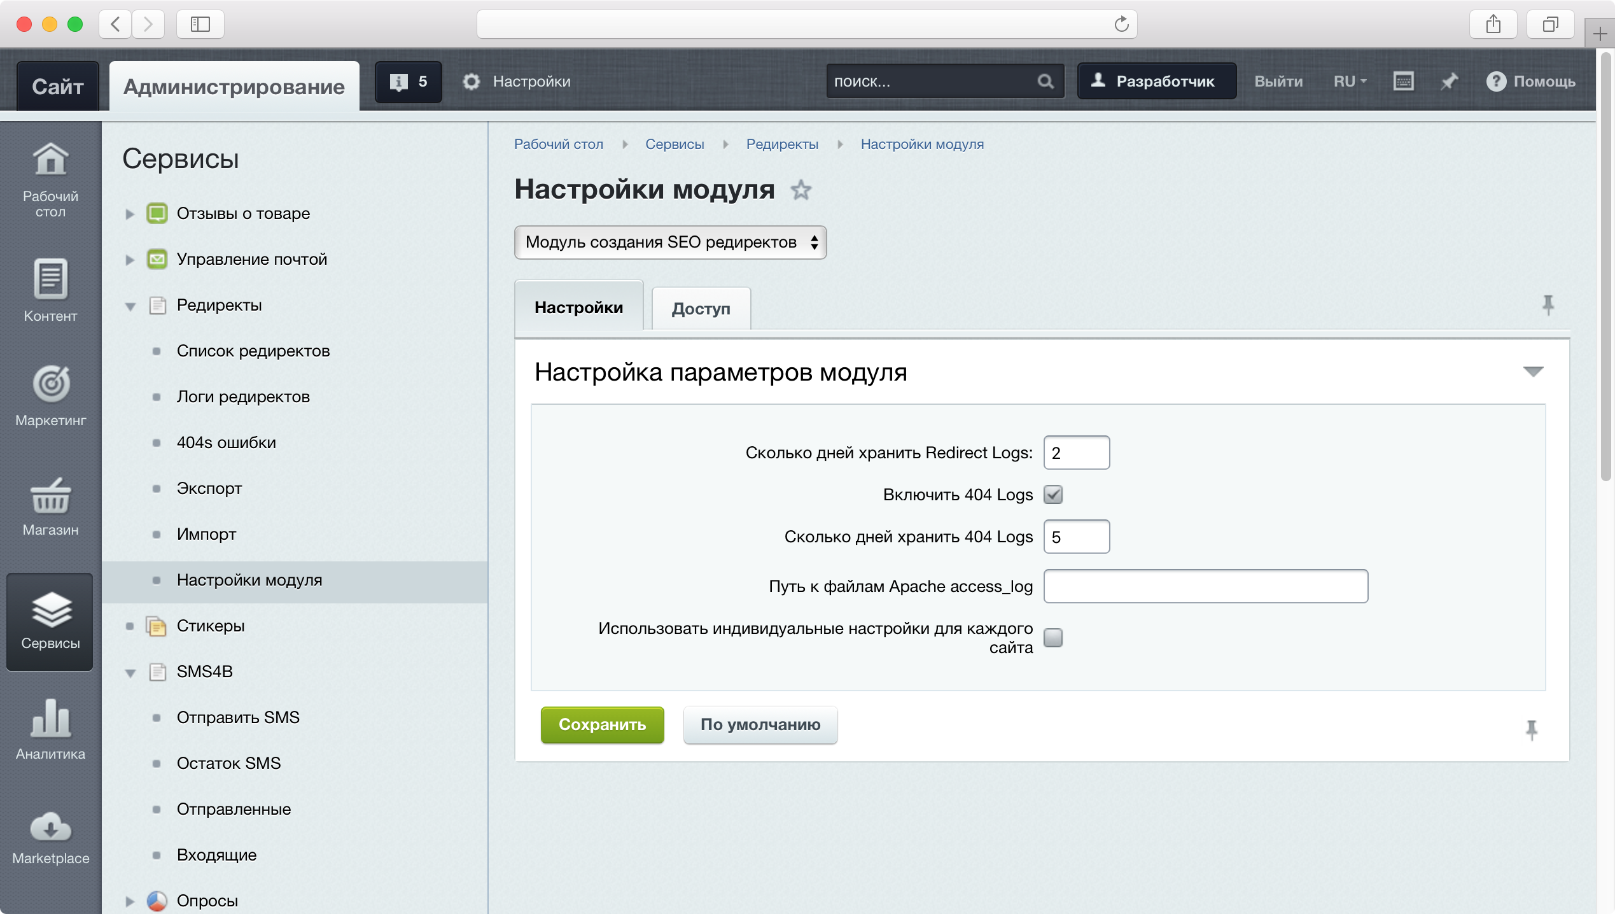
Task: Disable the Включить 404 Logs checkbox
Action: (x=1053, y=495)
